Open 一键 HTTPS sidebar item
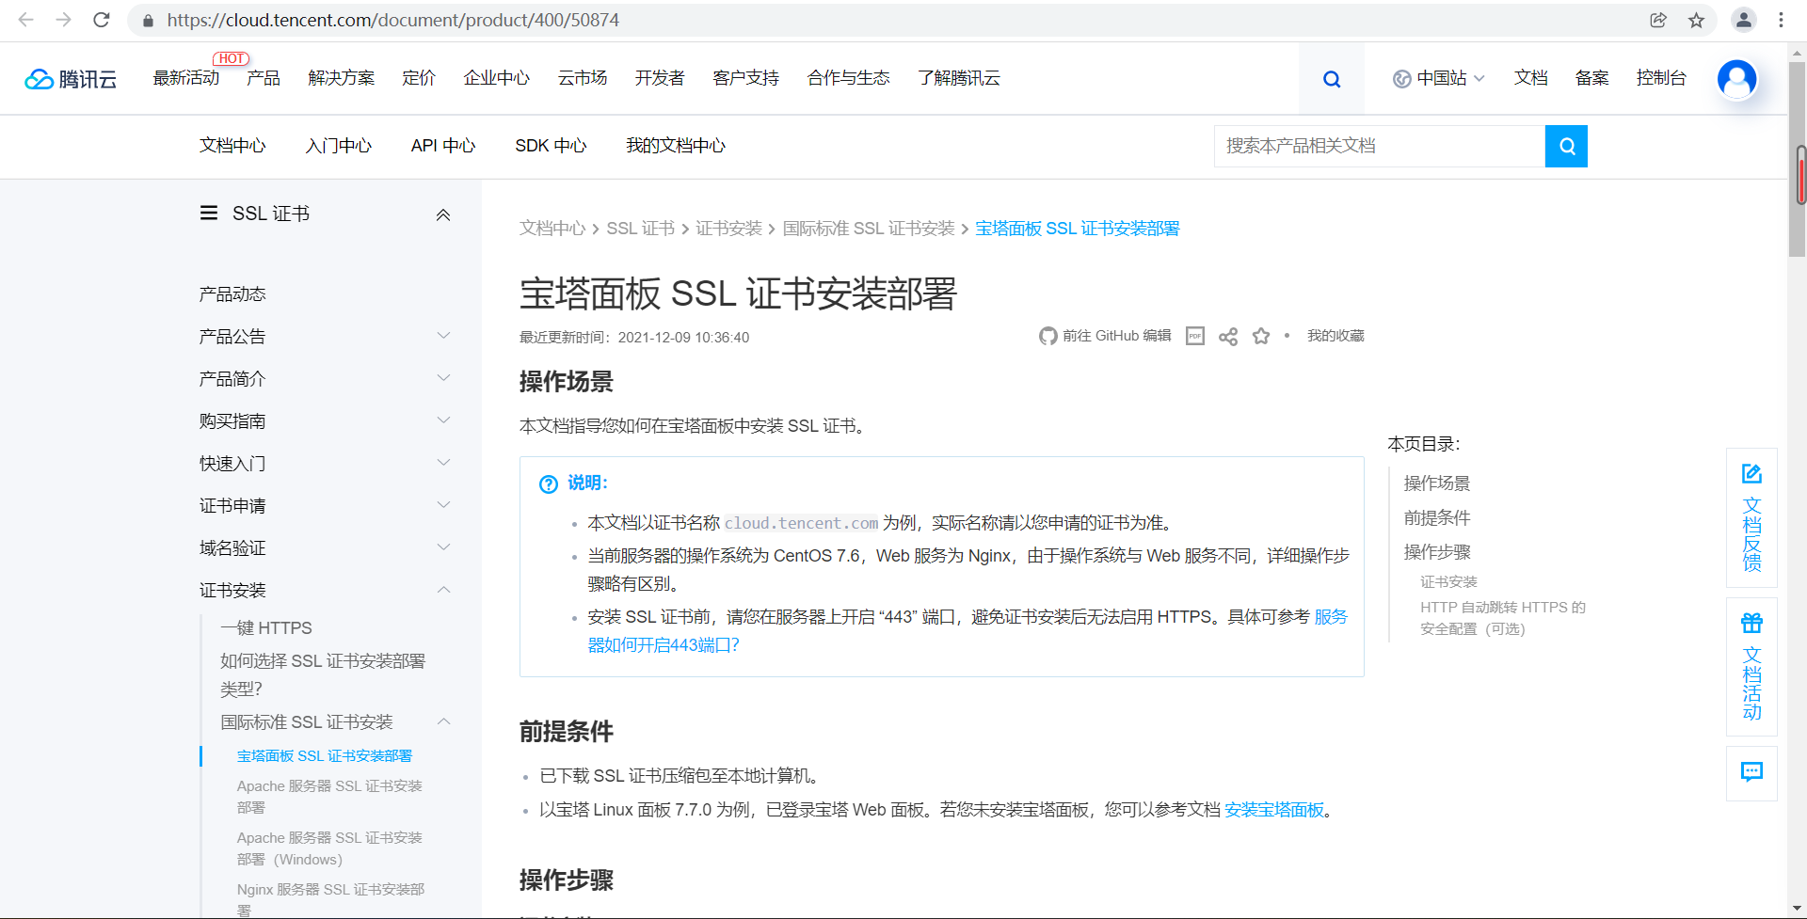The height and width of the screenshot is (919, 1807). 266,627
